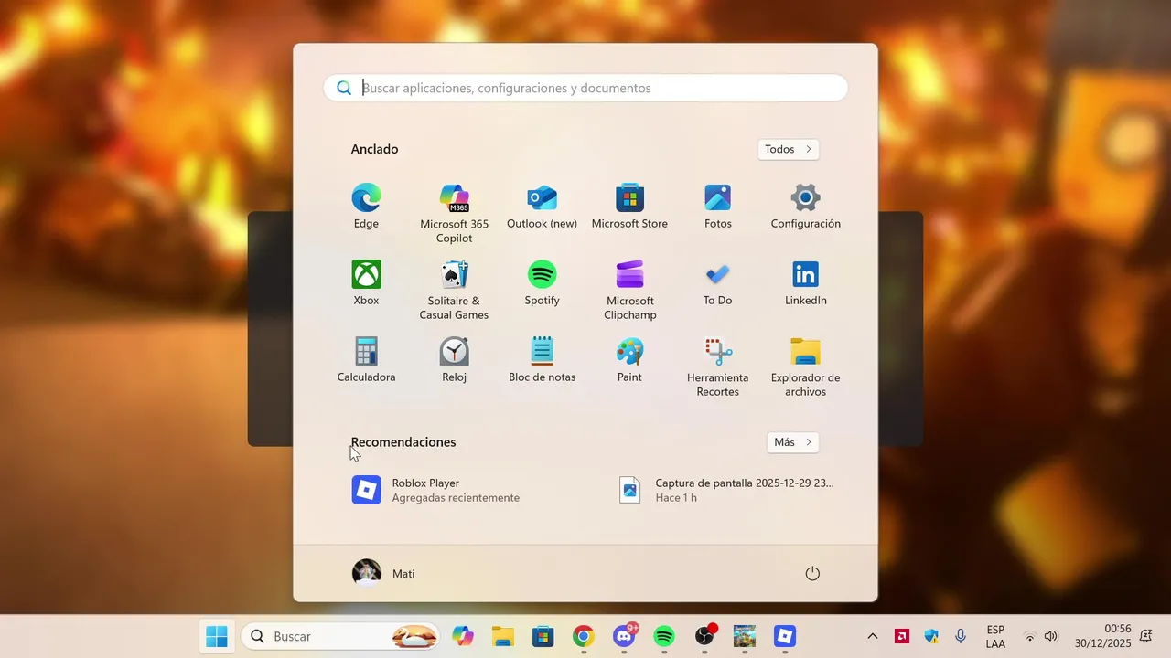1171x658 pixels.
Task: Switch to Google Chrome on taskbar
Action: pyautogui.click(x=584, y=636)
